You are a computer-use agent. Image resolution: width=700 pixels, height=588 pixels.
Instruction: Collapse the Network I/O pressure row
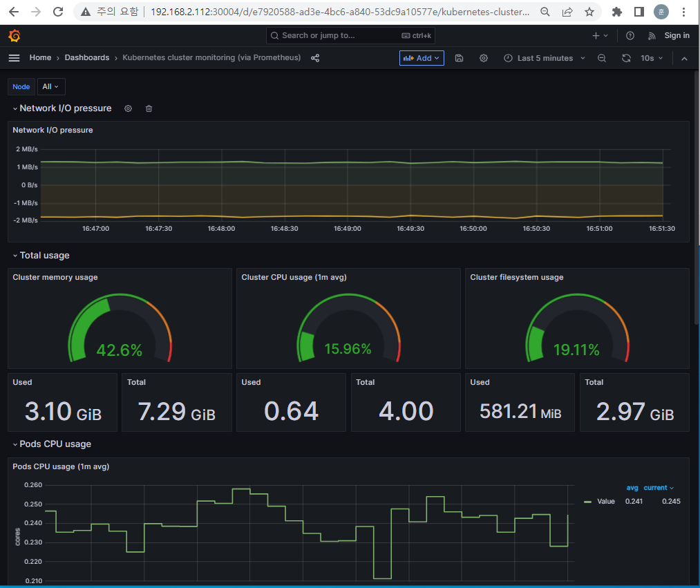click(15, 108)
